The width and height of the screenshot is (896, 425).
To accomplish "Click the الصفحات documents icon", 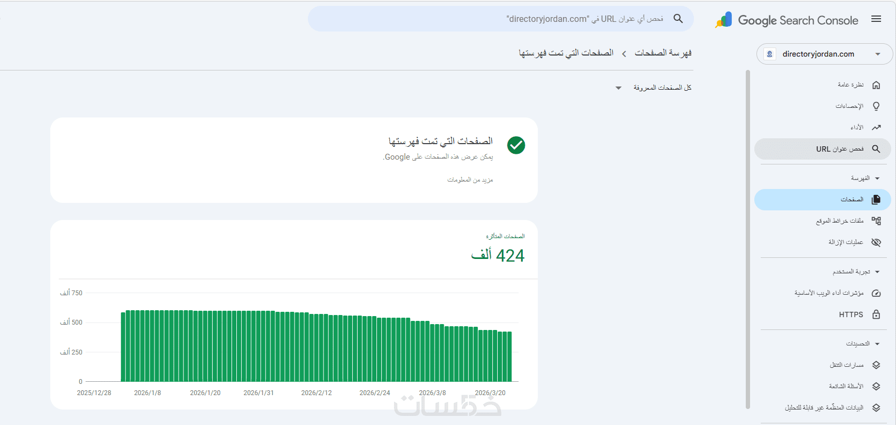I will [876, 200].
